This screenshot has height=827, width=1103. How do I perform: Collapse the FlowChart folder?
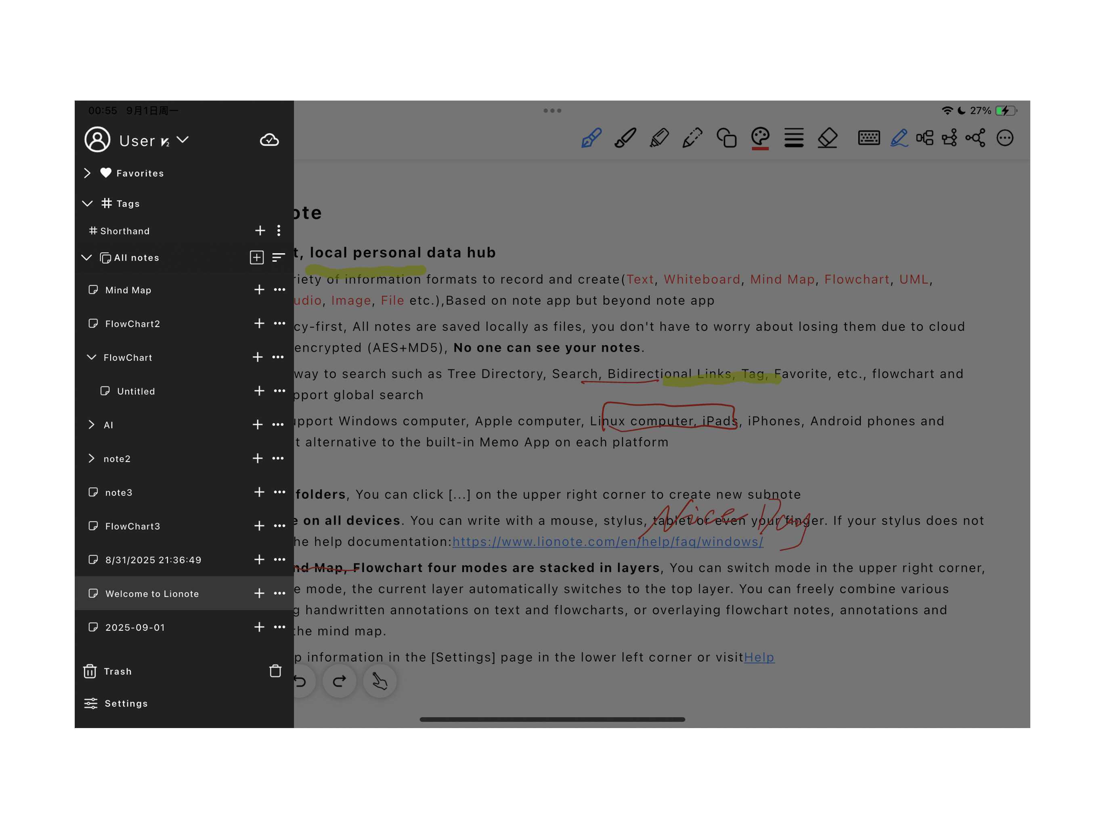coord(91,357)
